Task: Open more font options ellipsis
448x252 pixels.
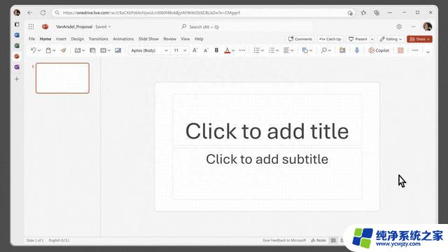Action: coord(242,50)
